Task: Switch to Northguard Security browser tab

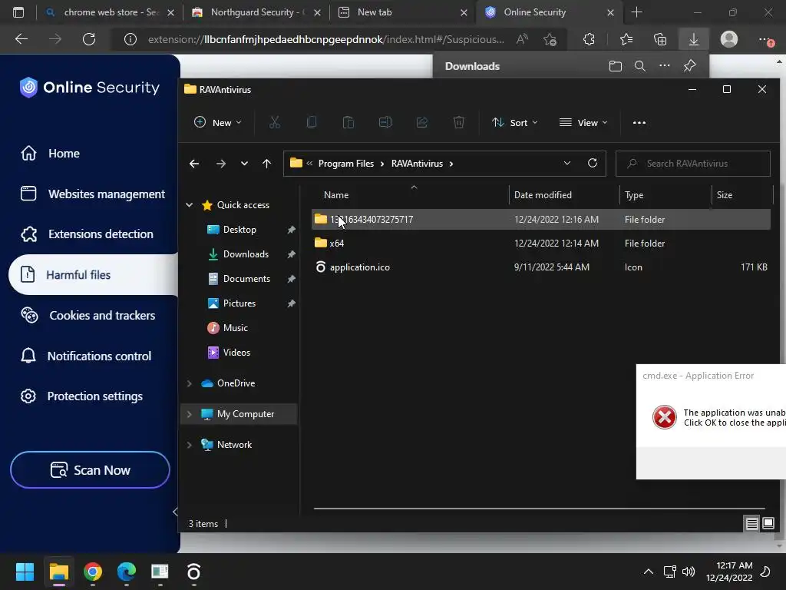Action: click(x=256, y=12)
